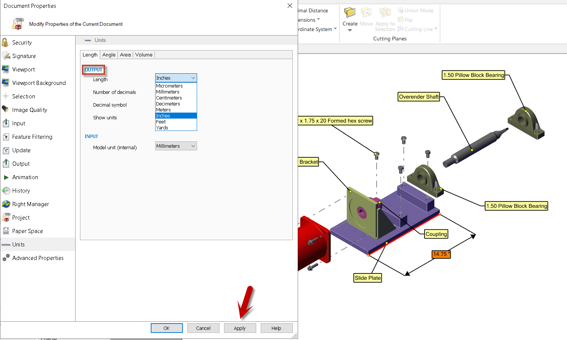This screenshot has height=340, width=567.
Task: Select the Animation play icon
Action: click(x=6, y=177)
